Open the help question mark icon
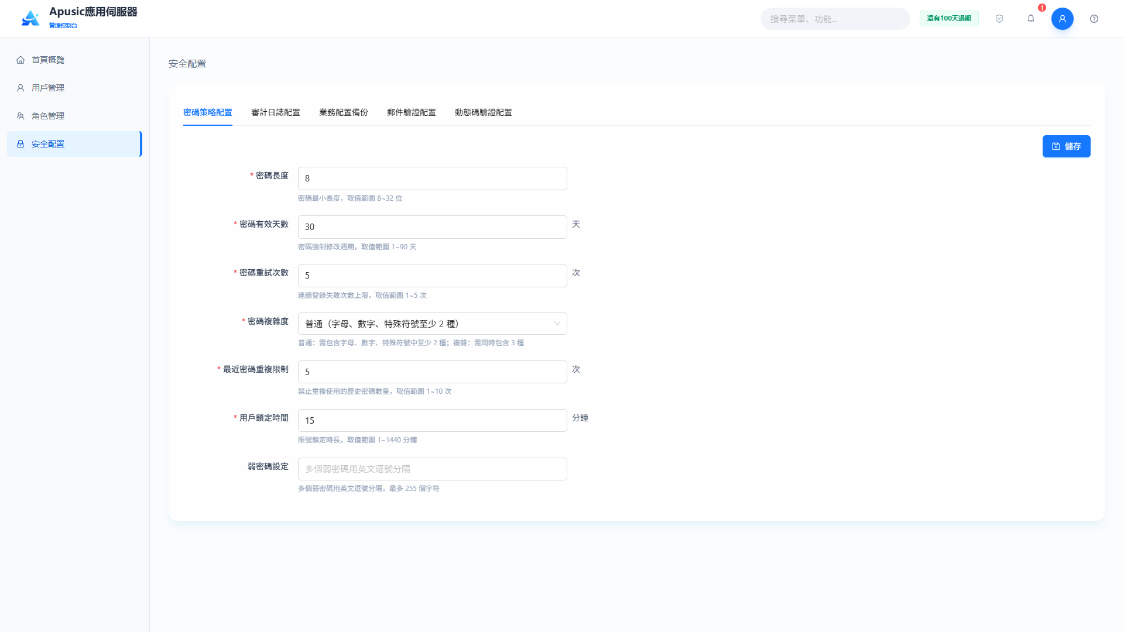Image resolution: width=1124 pixels, height=632 pixels. coord(1094,19)
